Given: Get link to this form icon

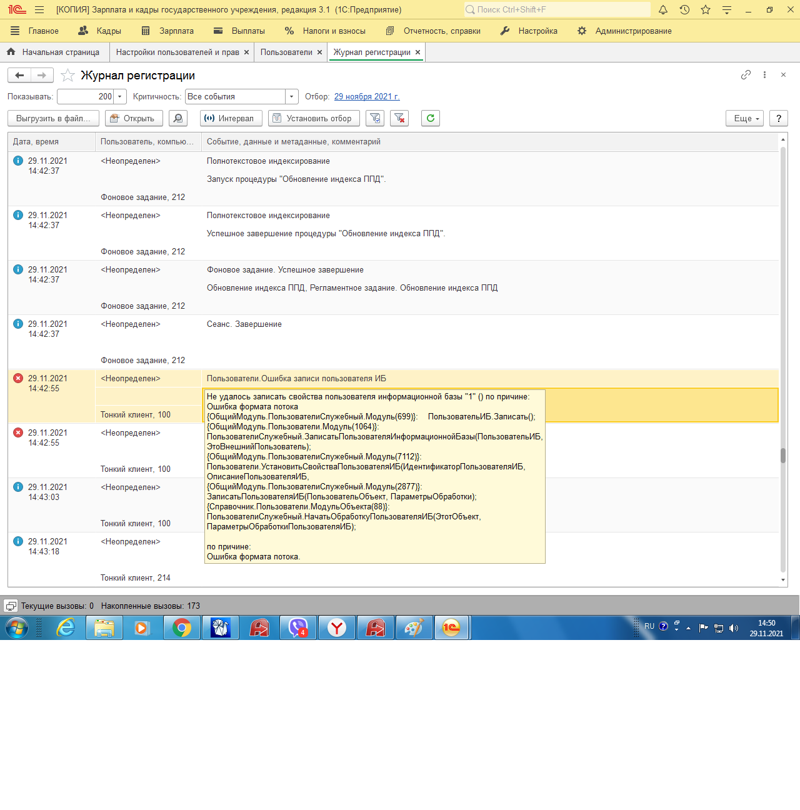Looking at the screenshot, I should coord(746,75).
